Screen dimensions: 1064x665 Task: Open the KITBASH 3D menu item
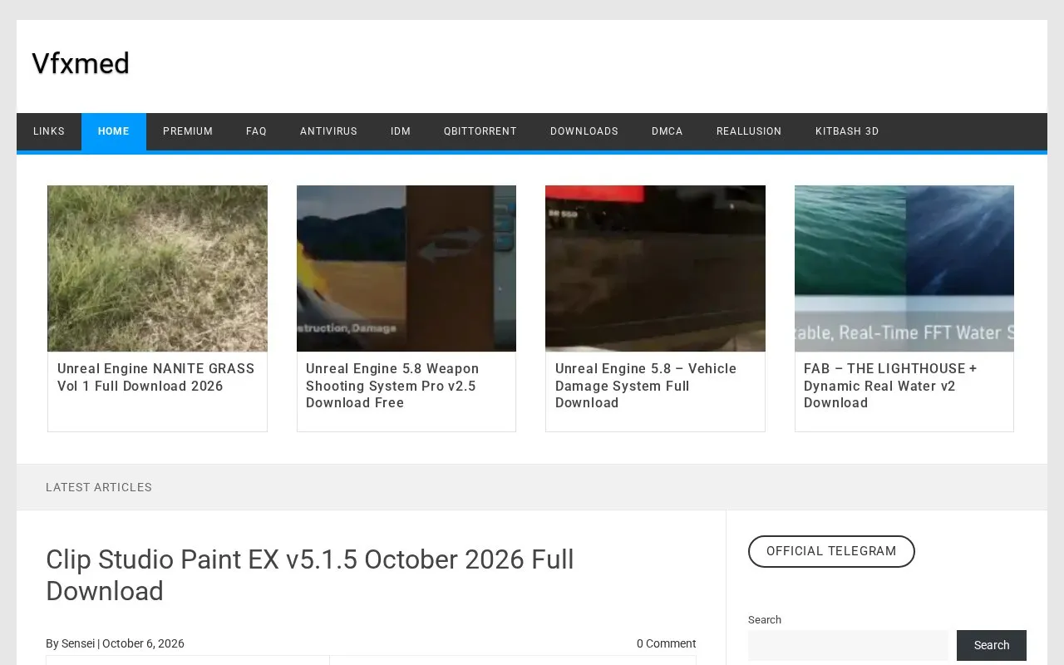pyautogui.click(x=847, y=131)
